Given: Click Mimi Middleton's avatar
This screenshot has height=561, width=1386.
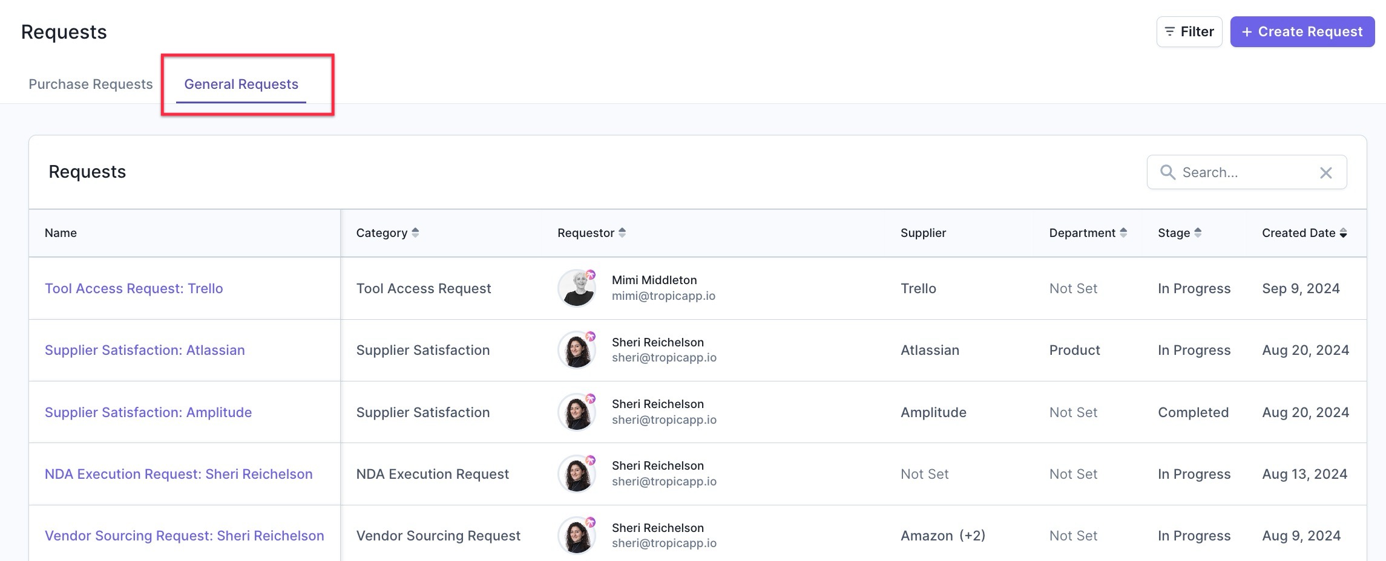Looking at the screenshot, I should click(x=577, y=288).
